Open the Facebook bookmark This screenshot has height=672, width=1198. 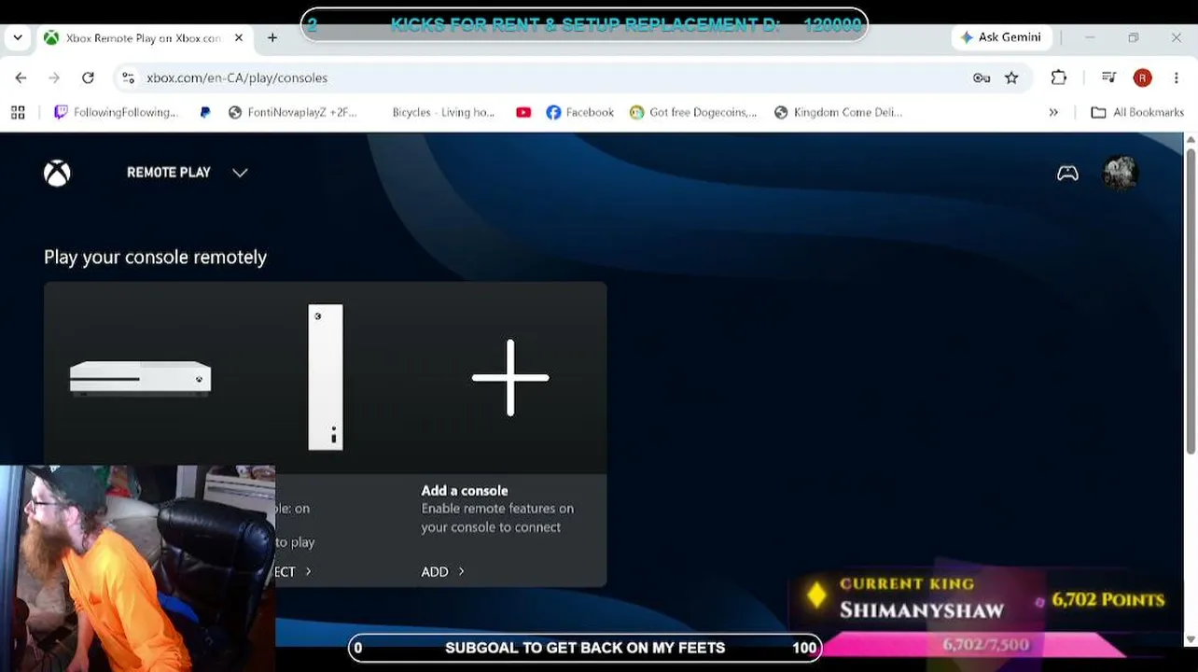coord(580,112)
